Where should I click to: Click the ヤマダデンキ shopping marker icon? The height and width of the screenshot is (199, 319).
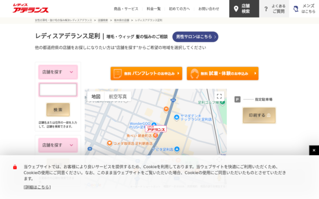pos(176,117)
